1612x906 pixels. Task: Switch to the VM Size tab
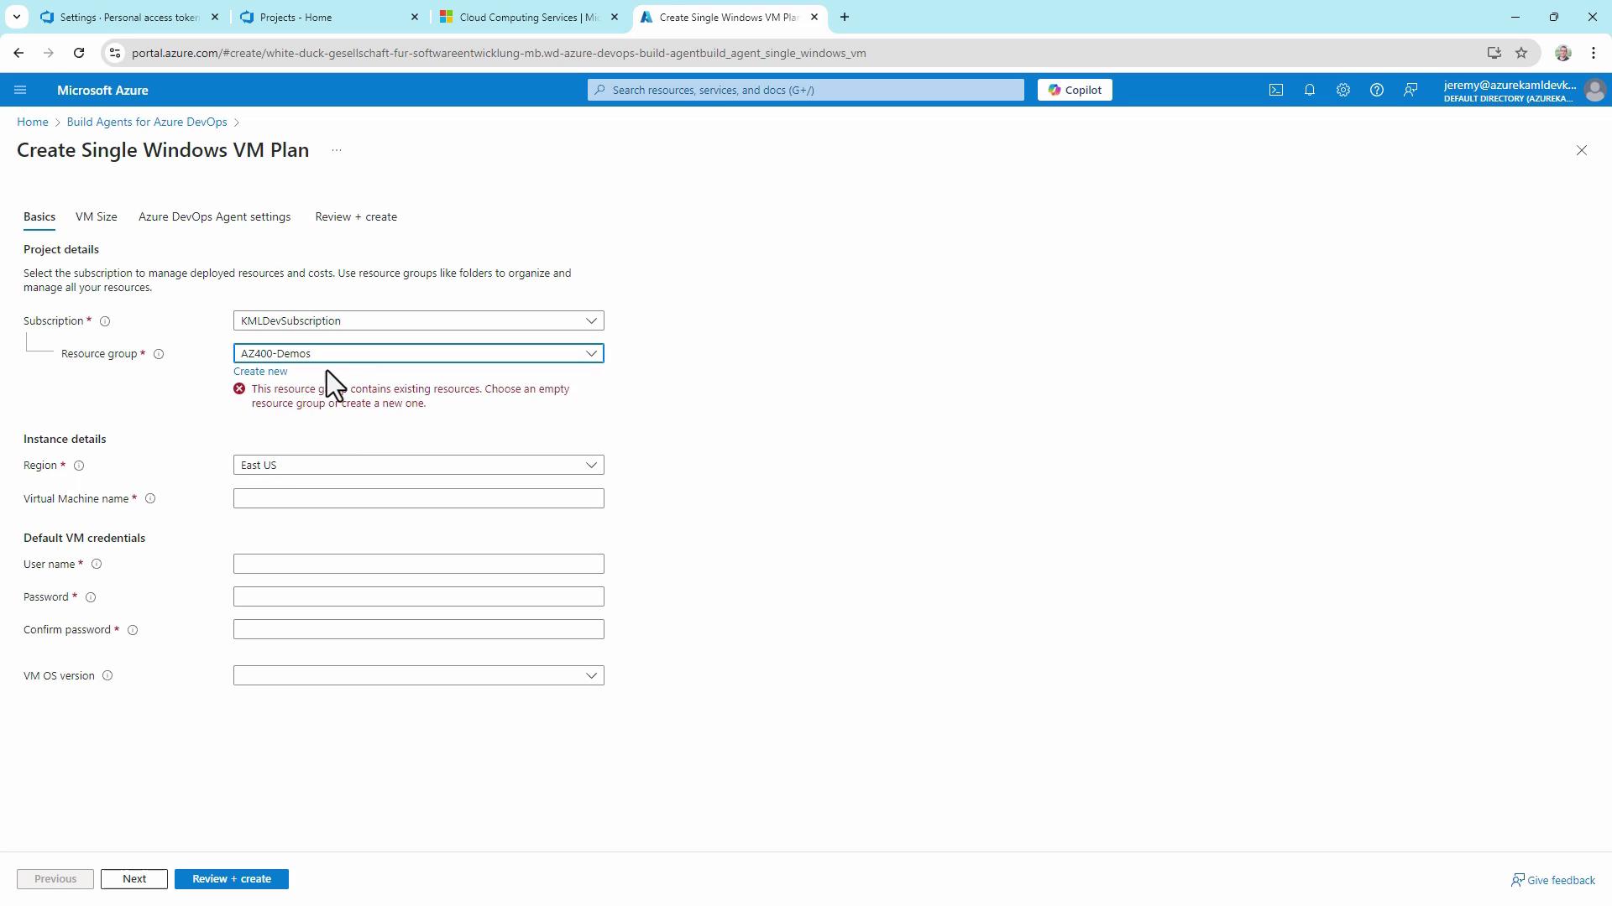[96, 216]
